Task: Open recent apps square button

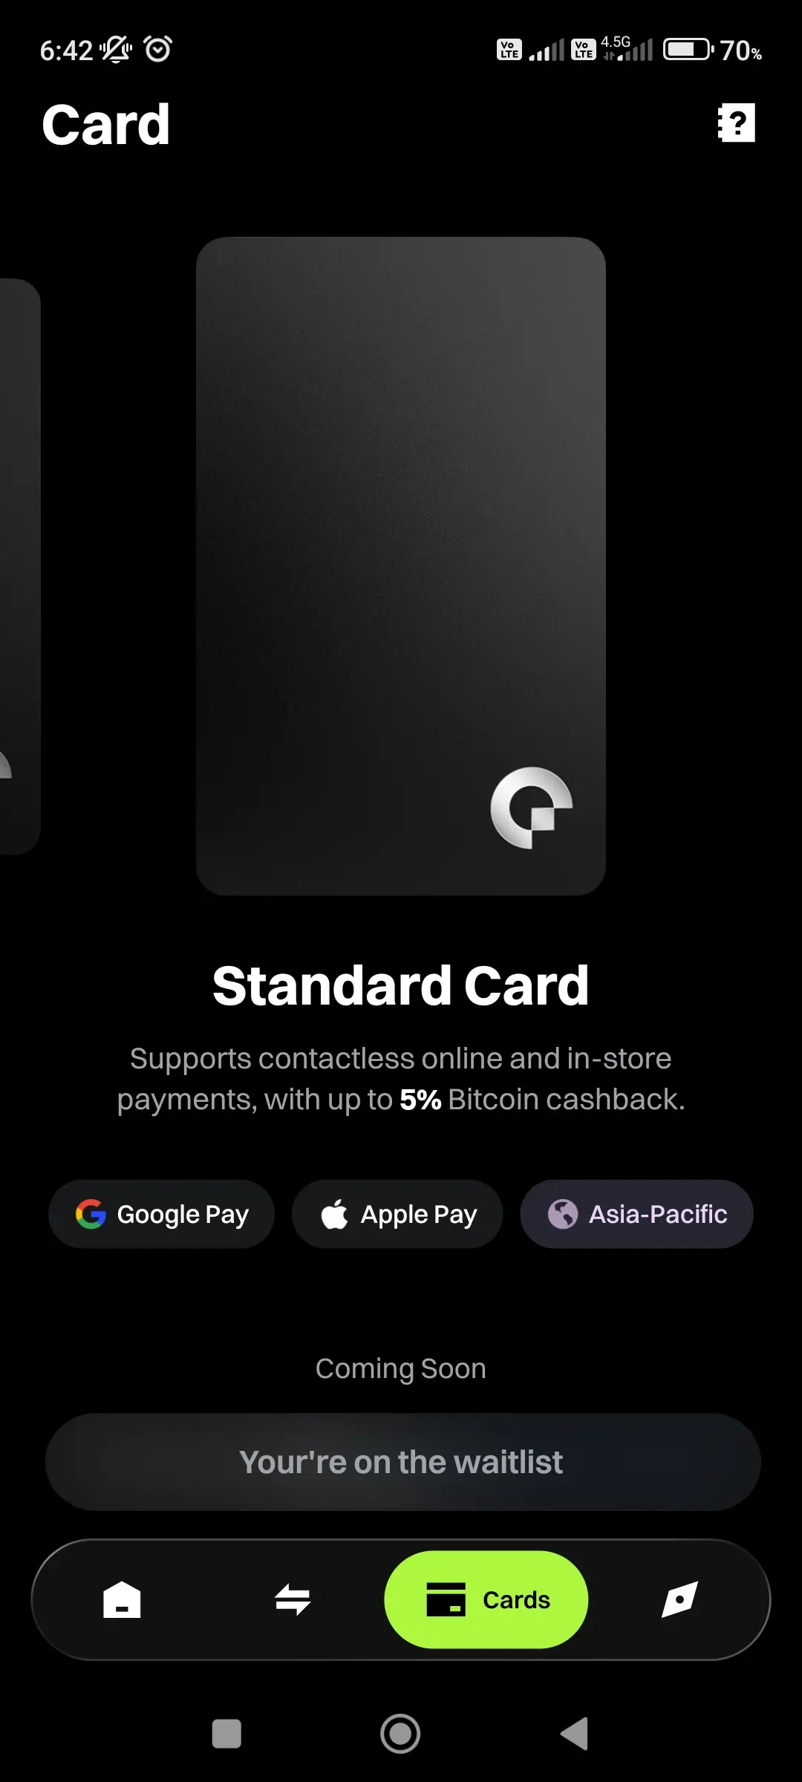Action: click(x=226, y=1734)
